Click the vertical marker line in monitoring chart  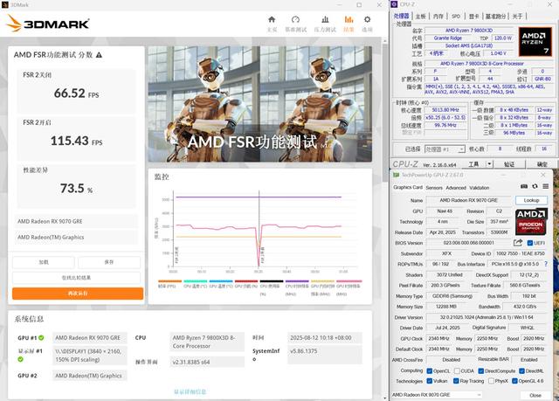tap(259, 228)
